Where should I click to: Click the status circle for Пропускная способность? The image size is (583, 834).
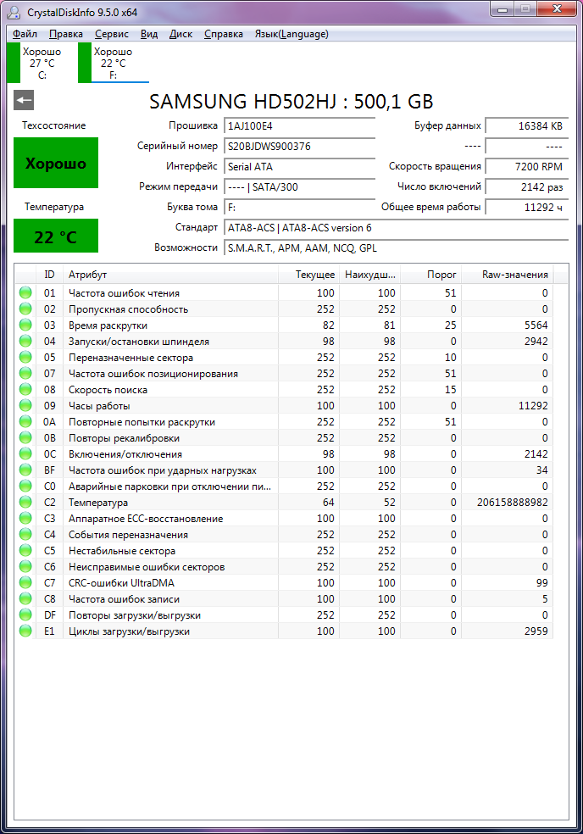[25, 309]
